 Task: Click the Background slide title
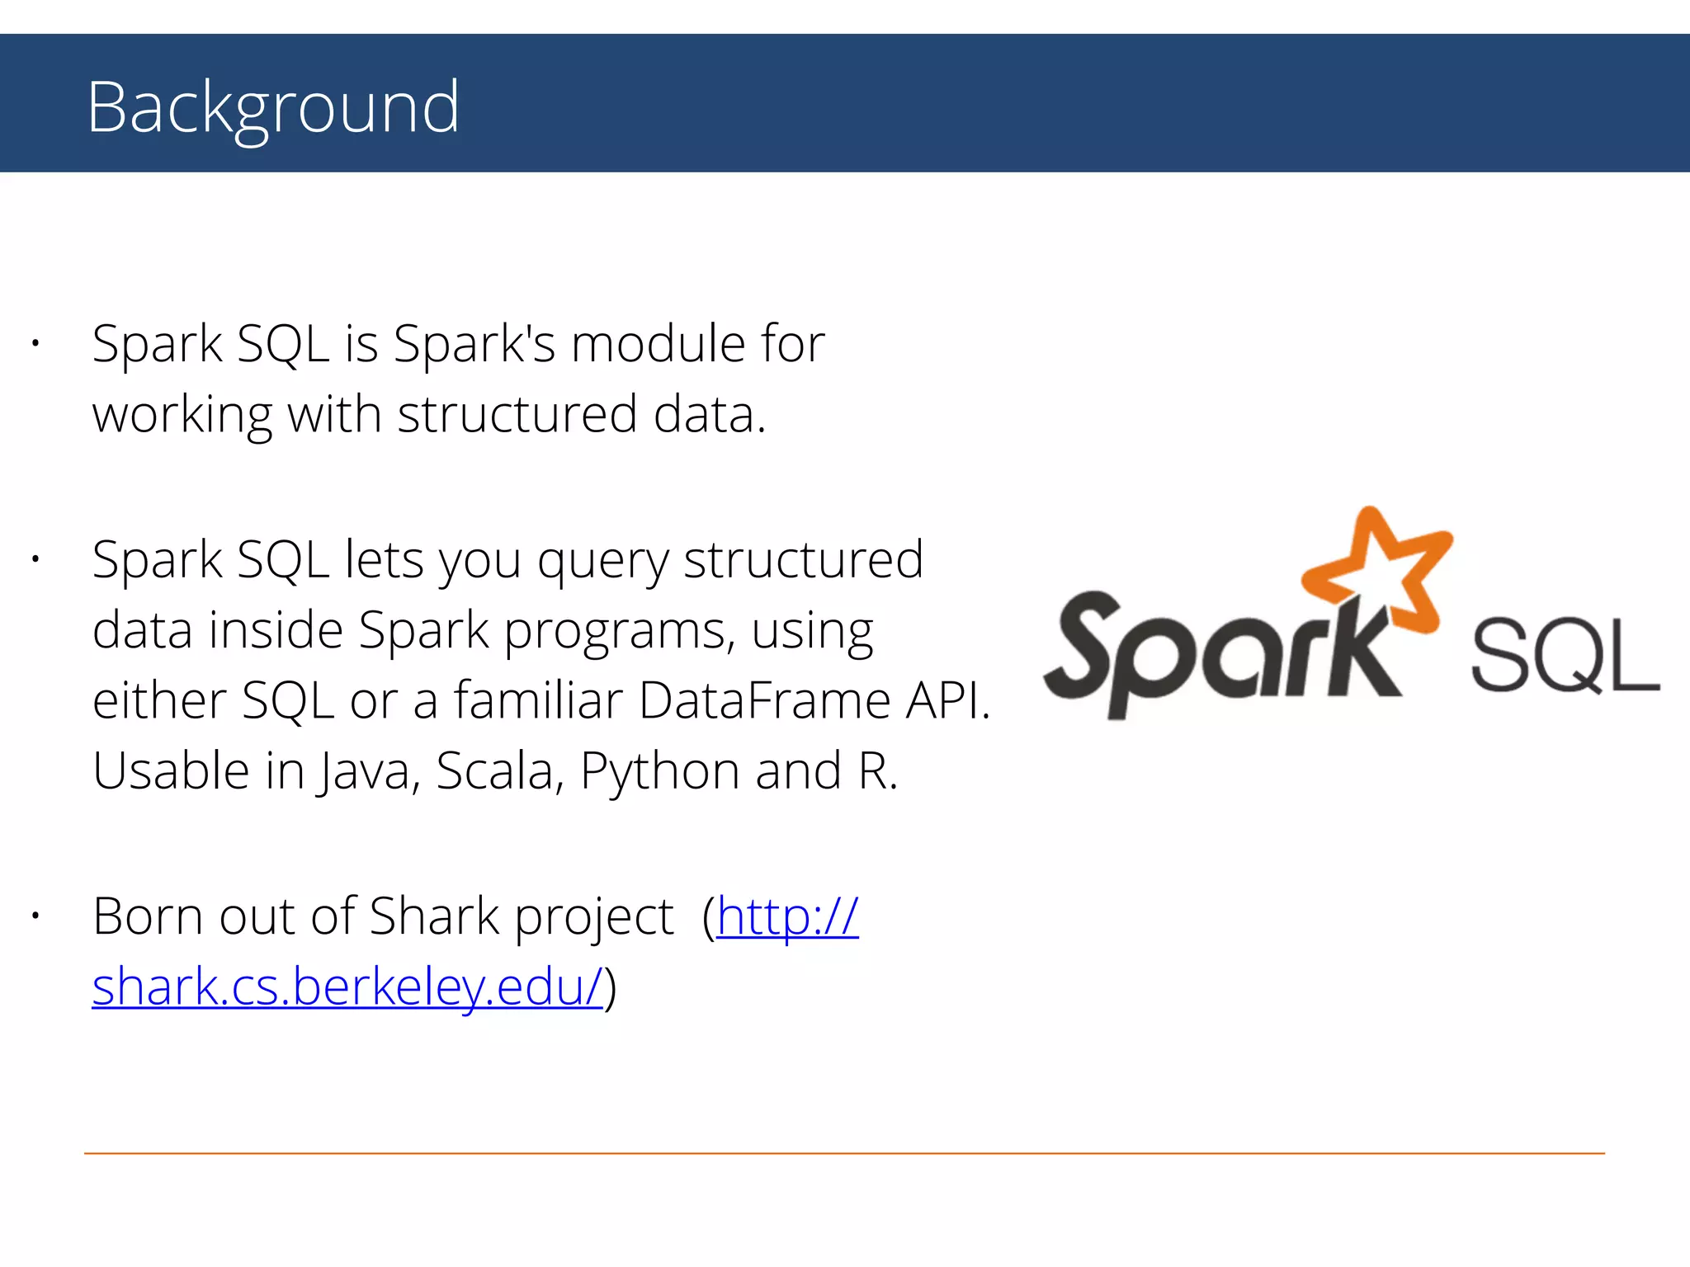click(x=273, y=108)
